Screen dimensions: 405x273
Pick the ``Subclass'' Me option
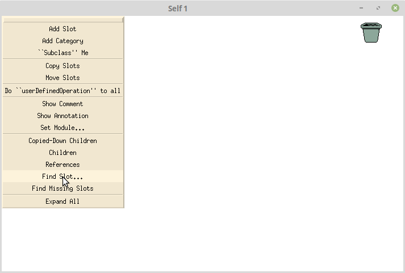[x=62, y=53]
